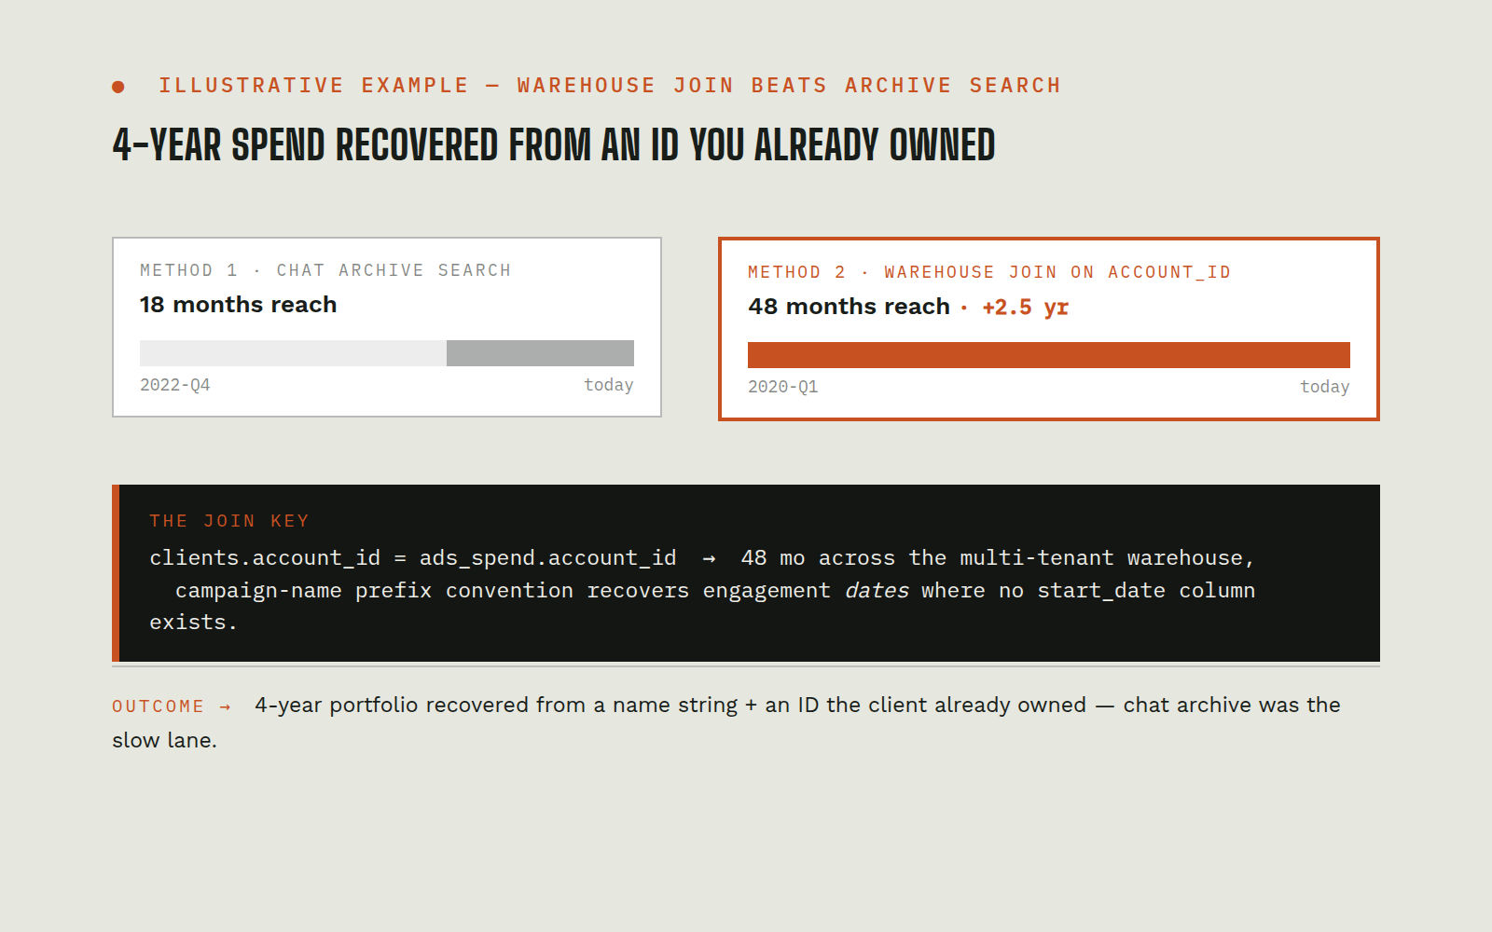Select the code "clients.account_id = ads_spend.account_id"
Viewport: 1492px width, 932px height.
pyautogui.click(x=413, y=558)
